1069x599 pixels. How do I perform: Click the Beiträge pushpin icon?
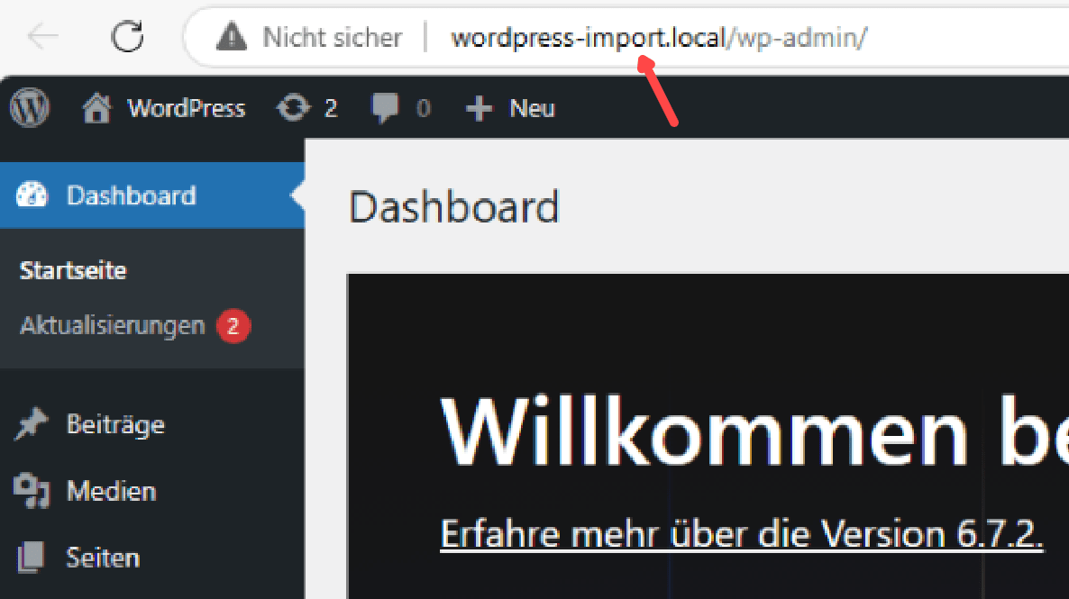coord(32,424)
